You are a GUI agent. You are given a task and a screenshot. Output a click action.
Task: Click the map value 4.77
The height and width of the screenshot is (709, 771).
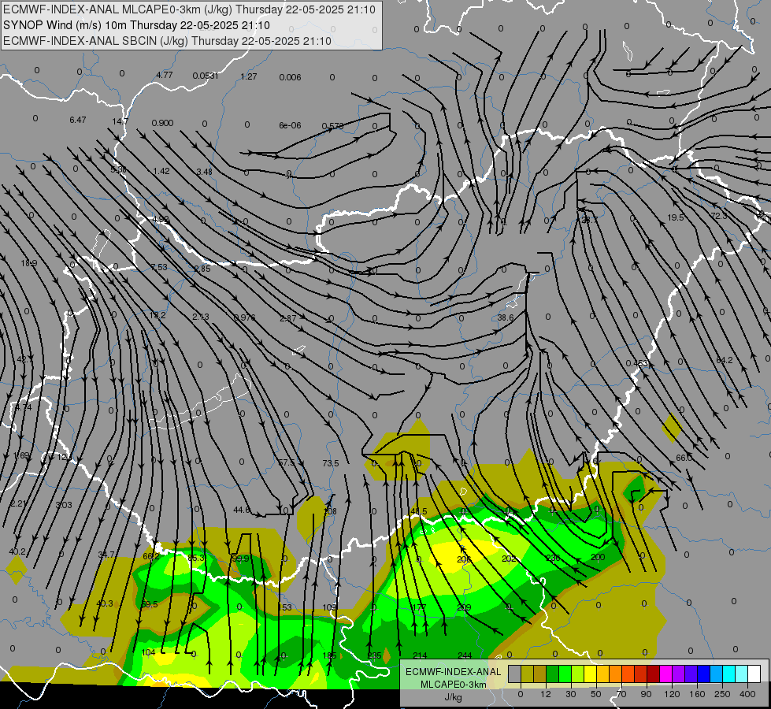(x=165, y=75)
